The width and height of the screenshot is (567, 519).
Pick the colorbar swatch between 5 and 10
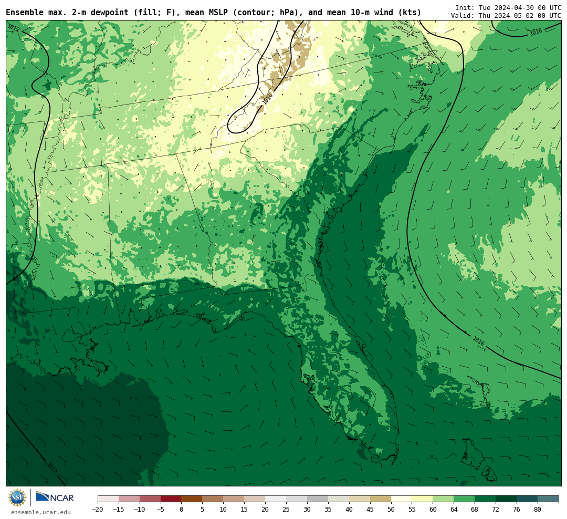213,499
